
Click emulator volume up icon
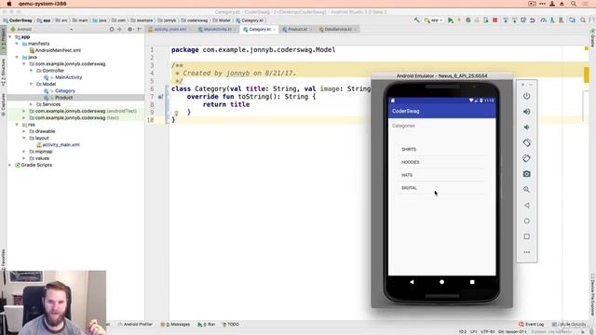[x=526, y=112]
